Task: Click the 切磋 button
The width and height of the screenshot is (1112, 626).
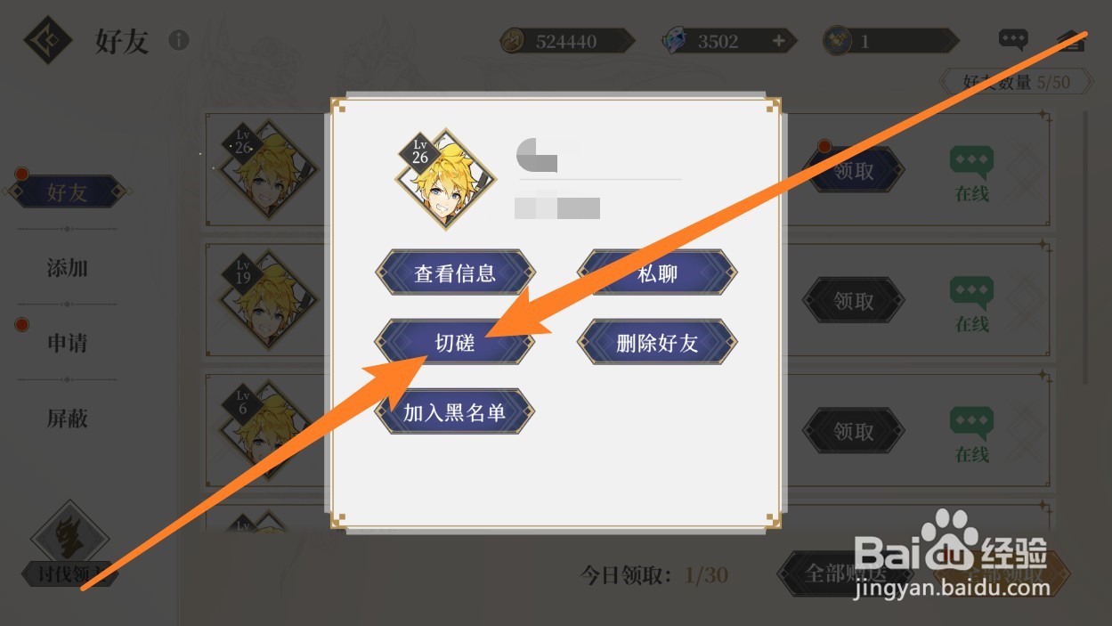Action: click(455, 342)
